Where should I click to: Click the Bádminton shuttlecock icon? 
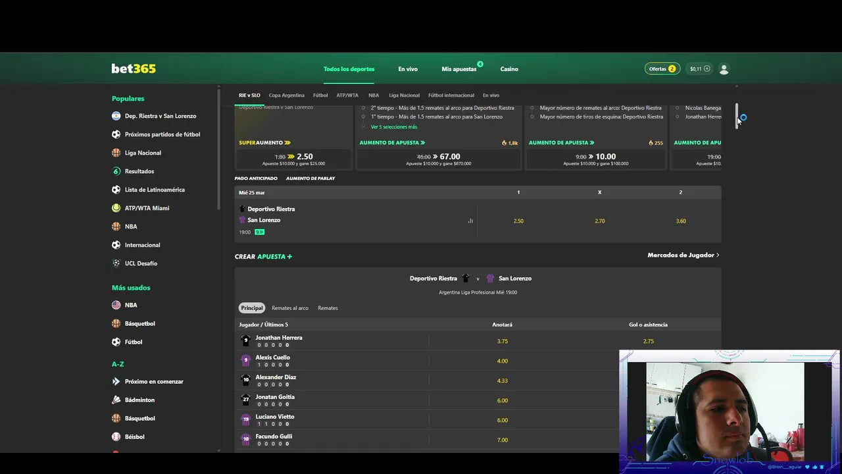pos(116,400)
